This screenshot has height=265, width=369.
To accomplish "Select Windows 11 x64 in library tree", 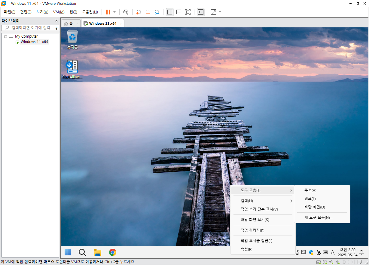I will [x=34, y=42].
